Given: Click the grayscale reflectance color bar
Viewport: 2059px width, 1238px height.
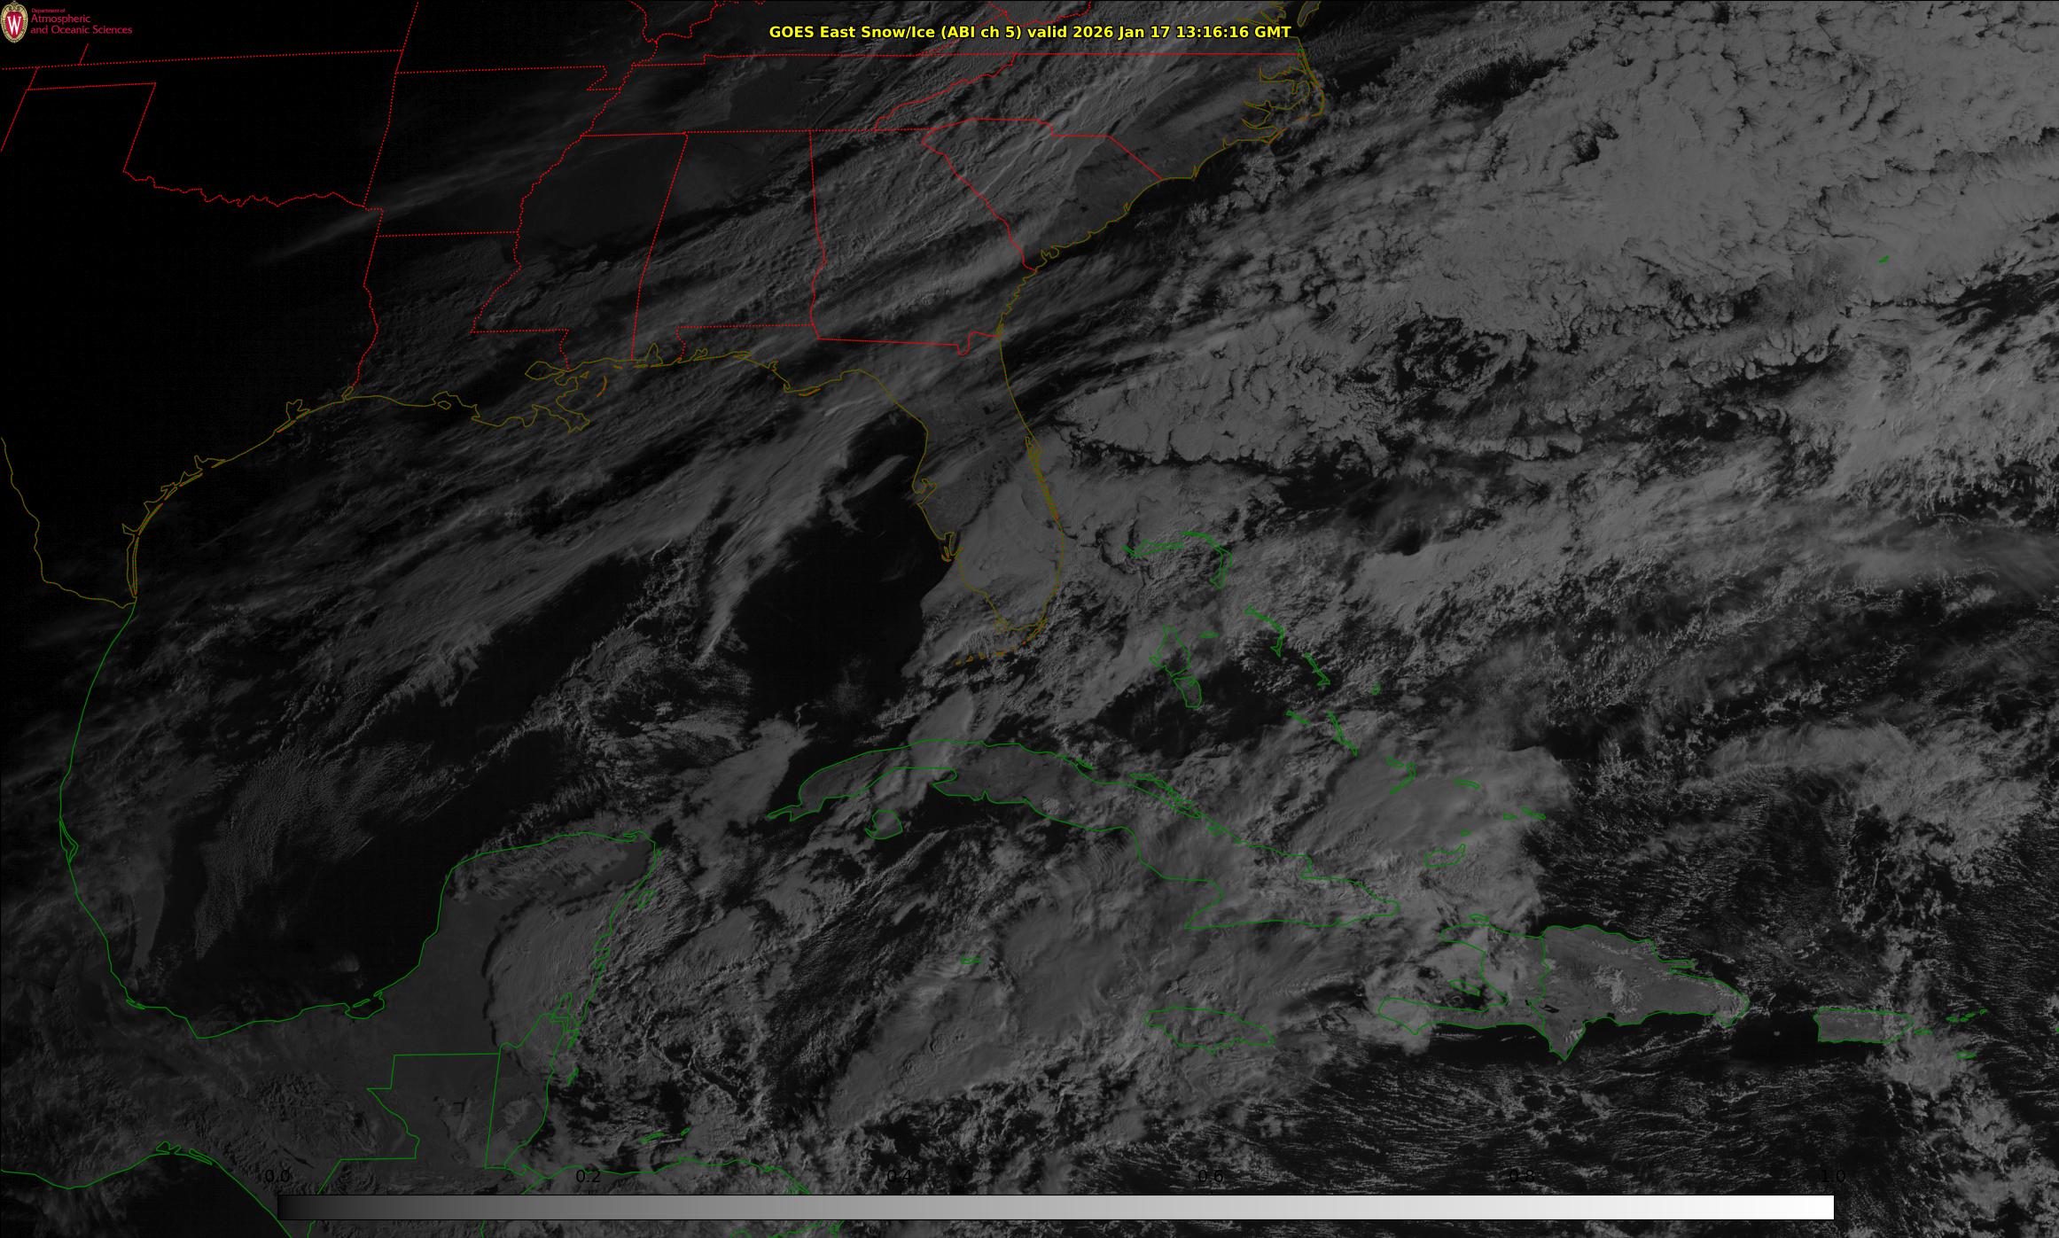Looking at the screenshot, I should point(1055,1207).
